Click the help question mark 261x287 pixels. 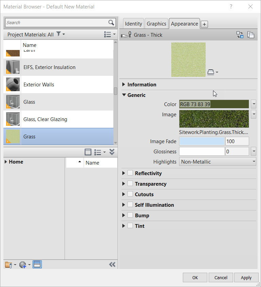[231, 6]
